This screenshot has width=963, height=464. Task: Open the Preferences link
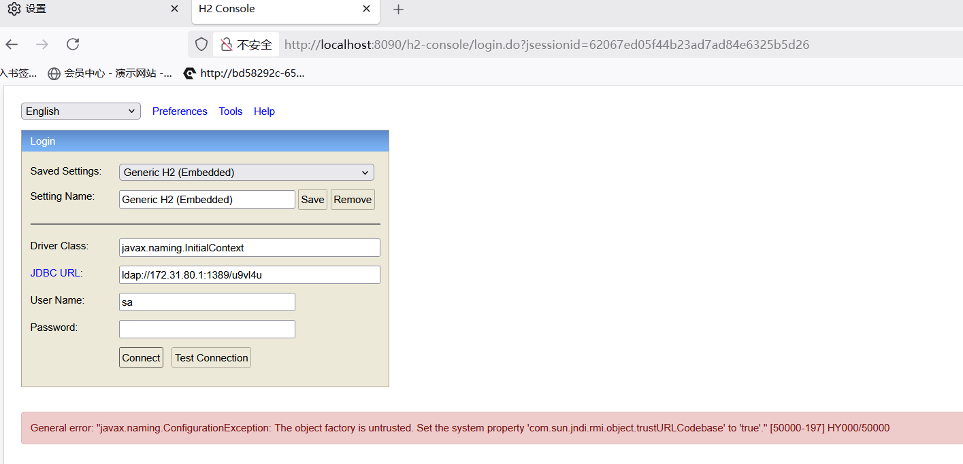point(180,111)
